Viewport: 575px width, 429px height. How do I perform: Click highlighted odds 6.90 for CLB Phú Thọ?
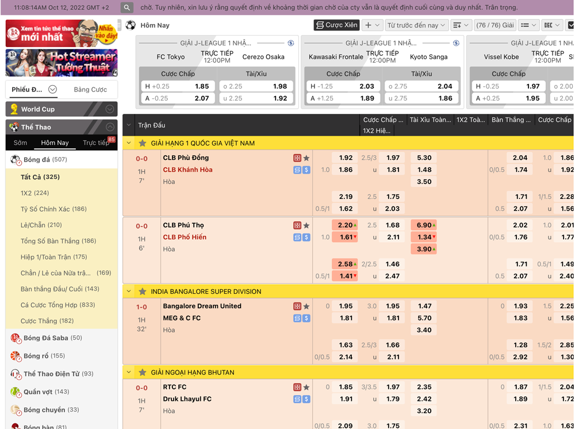pyautogui.click(x=424, y=225)
